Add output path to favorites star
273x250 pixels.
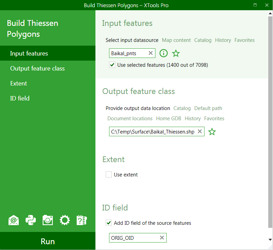click(x=212, y=132)
